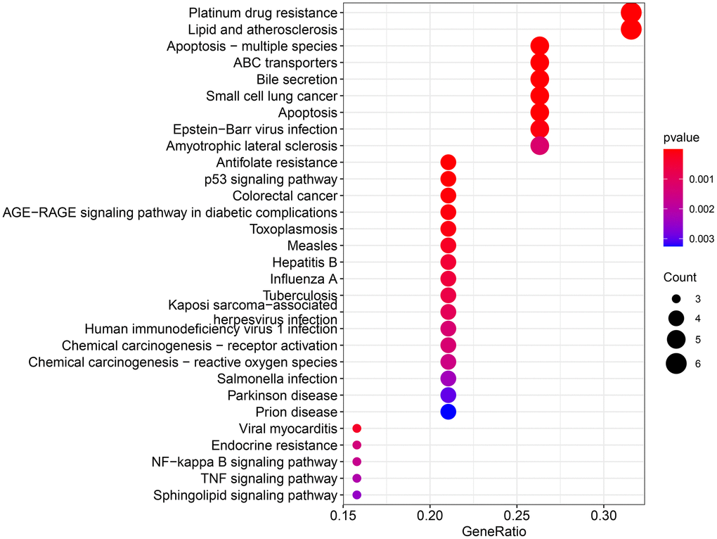Select the Count legend circle for 5
Image resolution: width=717 pixels, height=539 pixels.
676,341
